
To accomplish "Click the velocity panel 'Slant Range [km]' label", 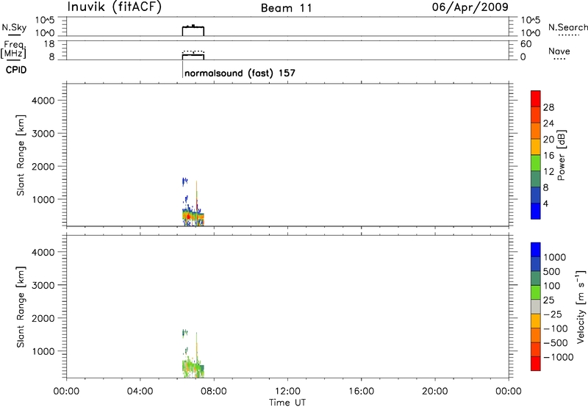I will coord(21,307).
